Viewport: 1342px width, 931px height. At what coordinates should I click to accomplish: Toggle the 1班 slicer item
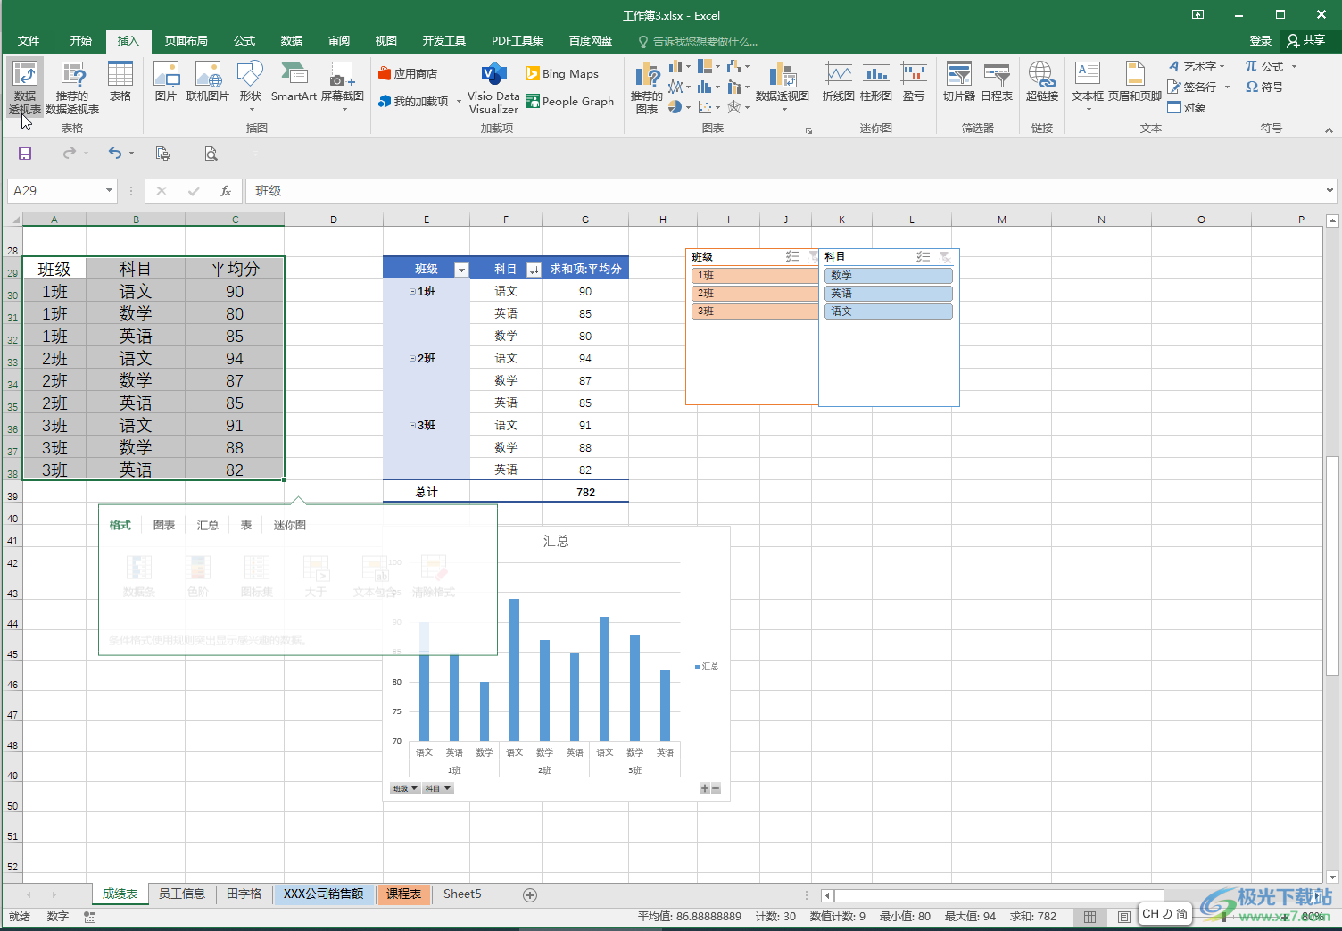point(755,276)
